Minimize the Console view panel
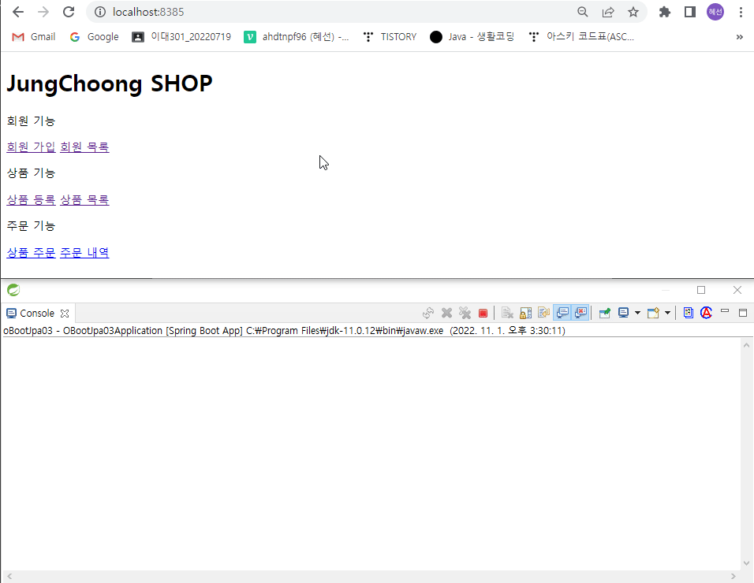The height and width of the screenshot is (583, 754). 725,312
